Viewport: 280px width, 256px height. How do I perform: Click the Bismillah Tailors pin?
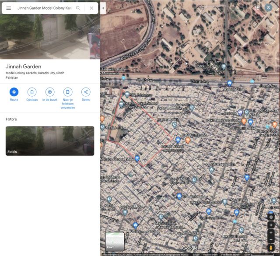(179, 196)
